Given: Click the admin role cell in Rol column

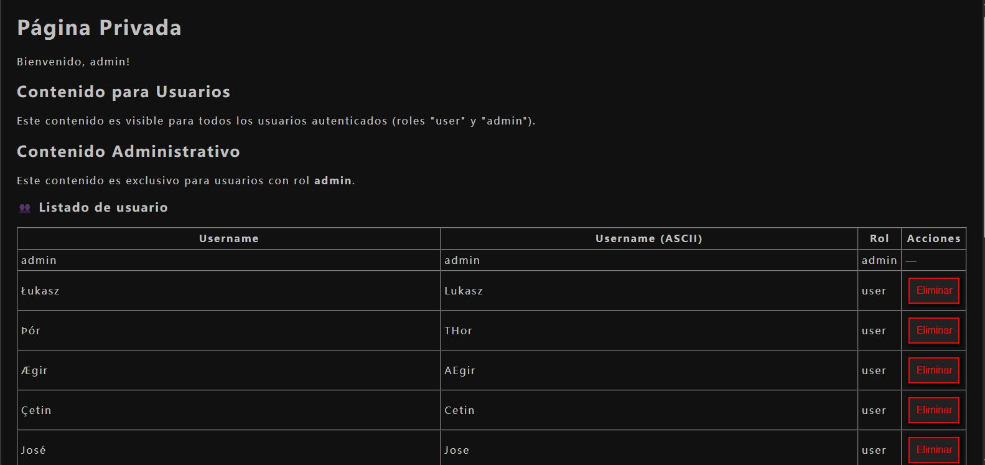Looking at the screenshot, I should coord(879,260).
